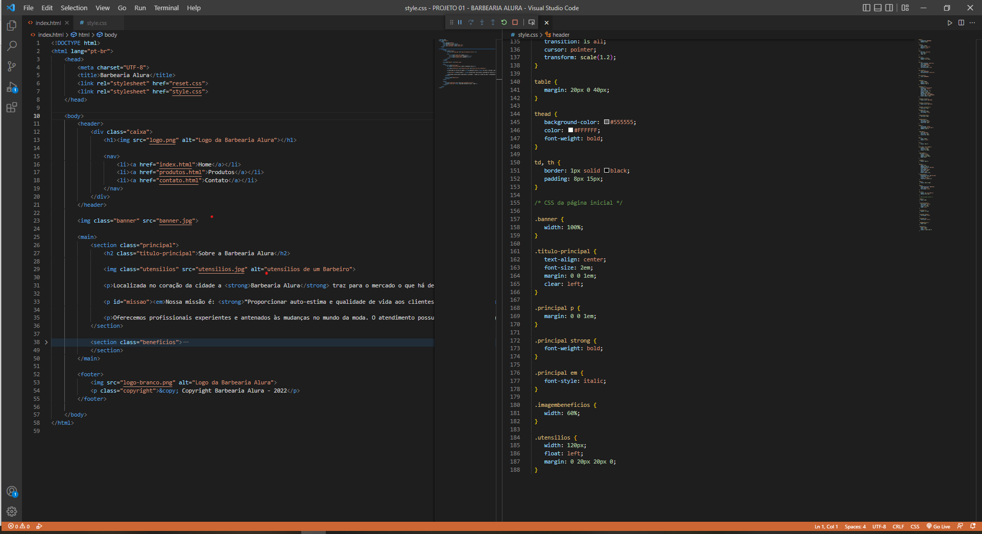982x534 pixels.
Task: Click the debug Step Out icon
Action: (x=493, y=22)
